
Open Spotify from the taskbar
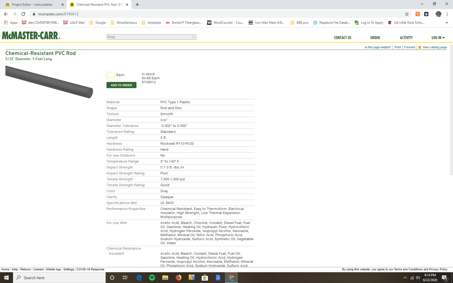click(152, 278)
